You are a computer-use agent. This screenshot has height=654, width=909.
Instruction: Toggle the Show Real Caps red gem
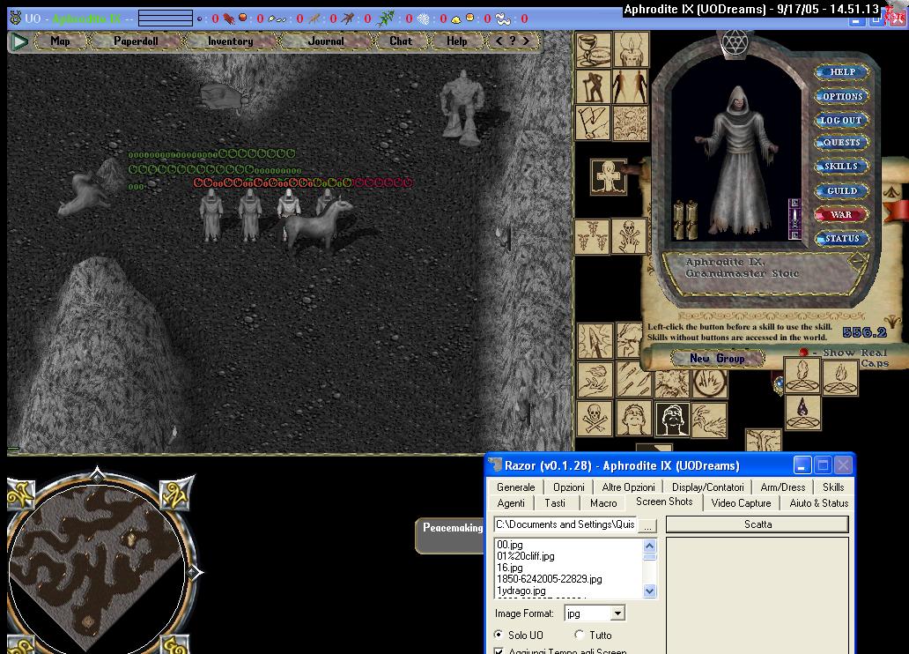[803, 353]
